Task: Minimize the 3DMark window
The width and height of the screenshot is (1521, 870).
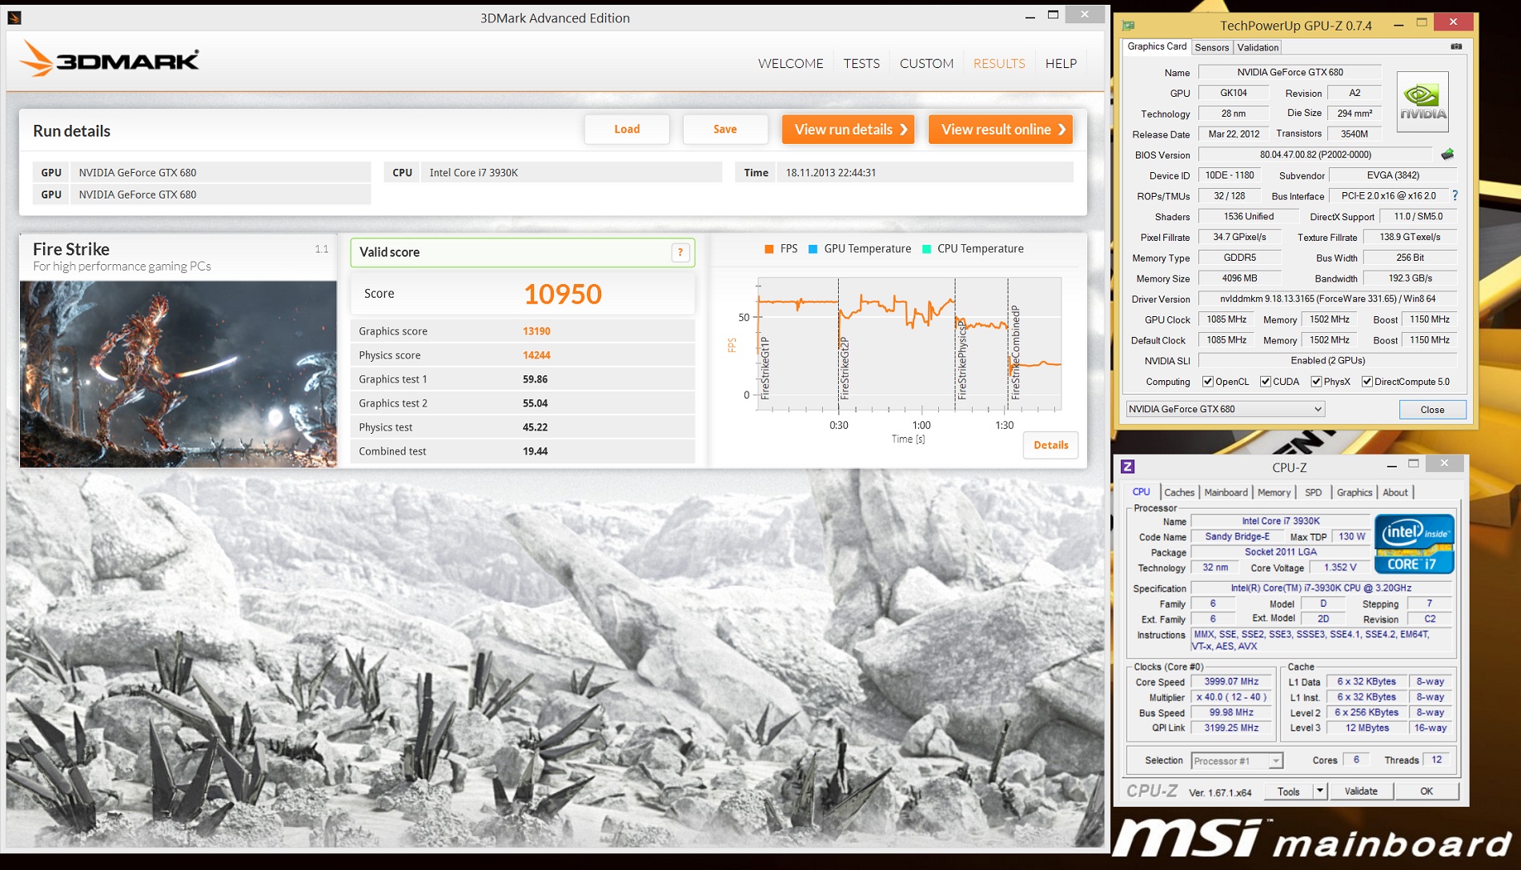Action: (x=1030, y=17)
